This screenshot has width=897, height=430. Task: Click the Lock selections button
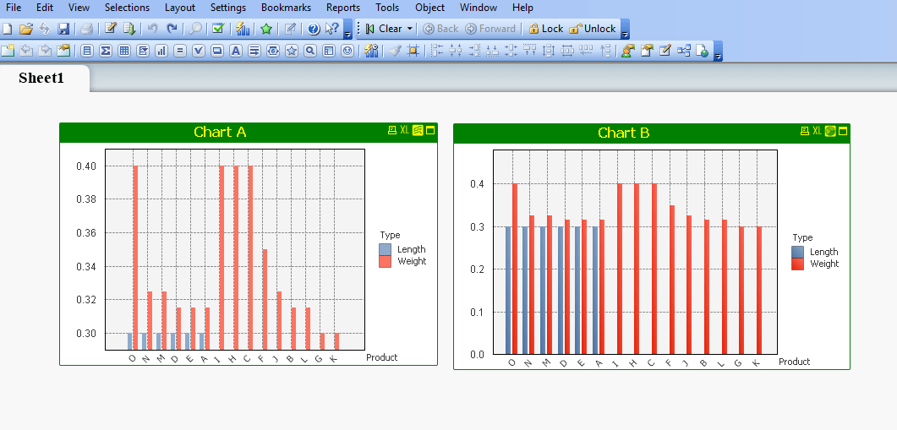(x=545, y=29)
